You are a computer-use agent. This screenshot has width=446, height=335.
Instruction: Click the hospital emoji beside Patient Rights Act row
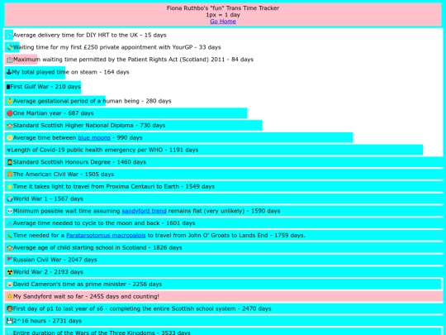(x=9, y=60)
